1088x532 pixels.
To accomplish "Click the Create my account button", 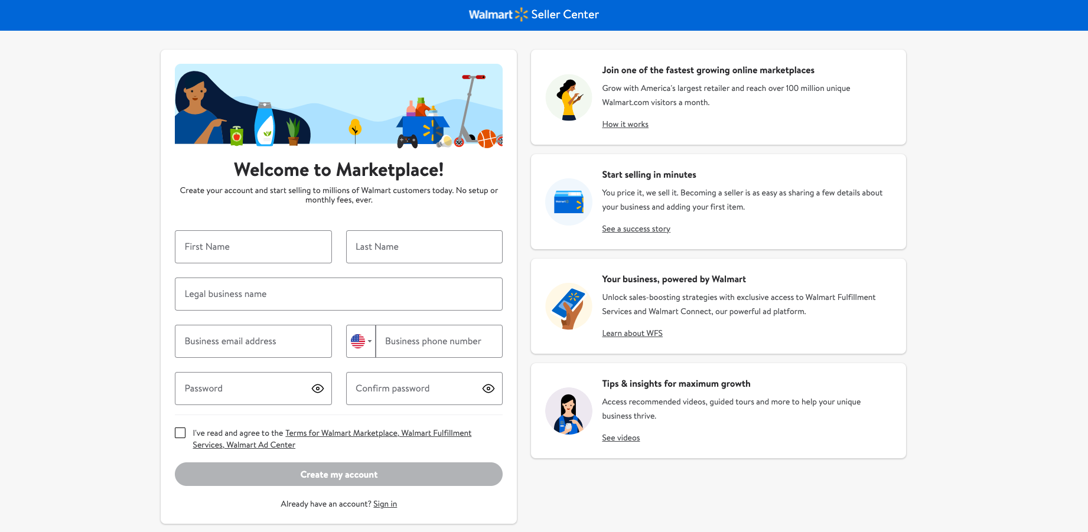I will click(x=338, y=474).
